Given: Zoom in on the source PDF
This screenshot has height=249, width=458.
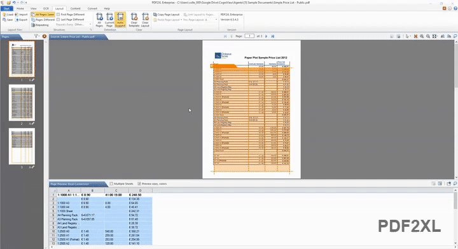Looking at the screenshot, I should click(x=422, y=36).
